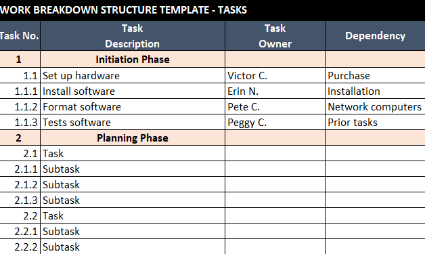Screen dimensions: 425x254
Task: Select the Task Owner column header
Action: tap(275, 36)
